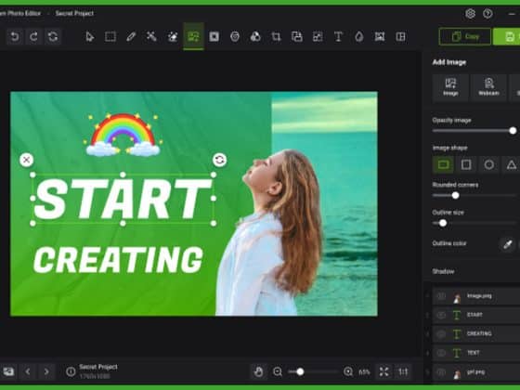Open the sparkle effects tool
The image size is (520, 390).
point(173,36)
